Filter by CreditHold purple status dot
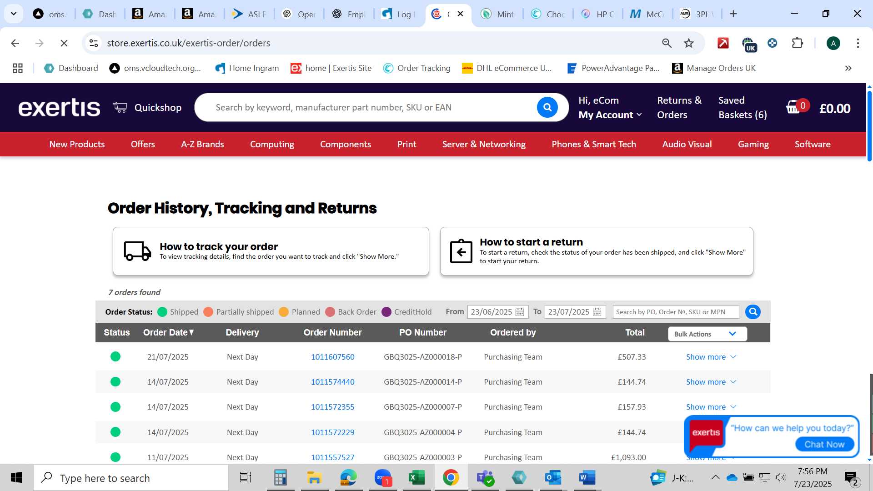 pos(386,312)
